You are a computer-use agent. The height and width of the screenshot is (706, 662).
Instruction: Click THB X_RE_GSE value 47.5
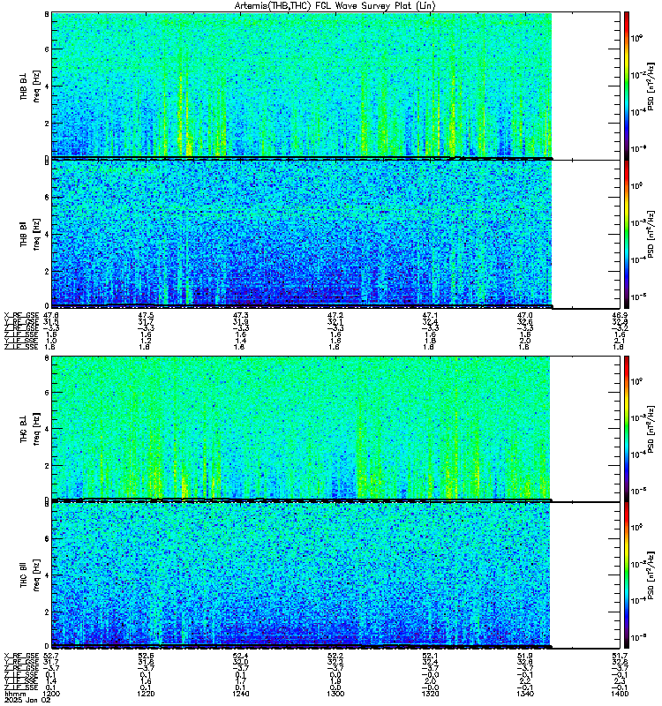tap(146, 315)
